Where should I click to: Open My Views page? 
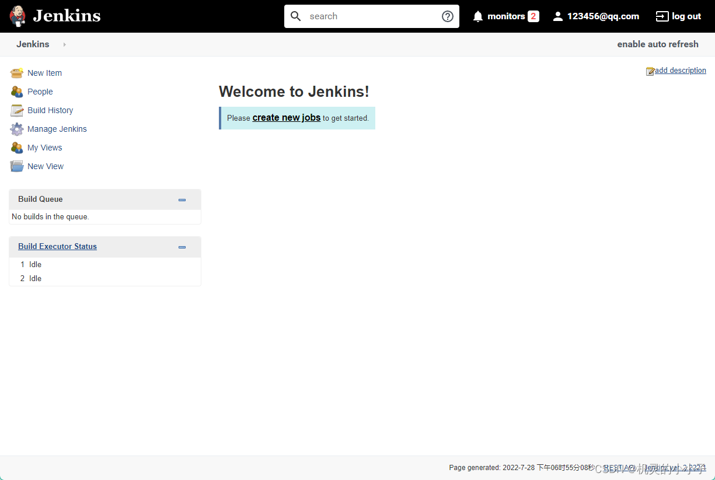[x=44, y=148]
